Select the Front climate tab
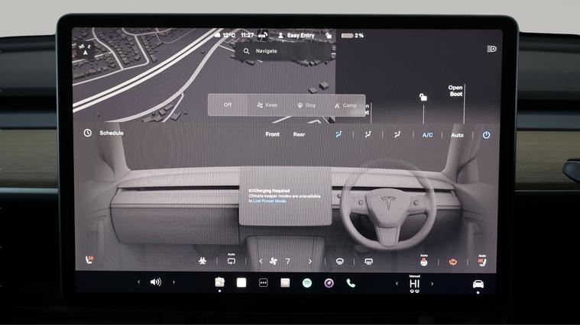The image size is (580, 325). [272, 134]
